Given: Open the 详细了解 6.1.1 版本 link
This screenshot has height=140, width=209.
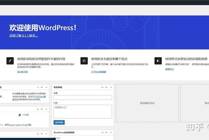Looking at the screenshot, I should coord(24,35).
